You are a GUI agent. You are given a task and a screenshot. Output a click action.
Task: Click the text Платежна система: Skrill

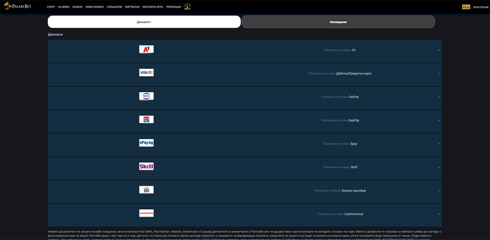pyautogui.click(x=340, y=167)
